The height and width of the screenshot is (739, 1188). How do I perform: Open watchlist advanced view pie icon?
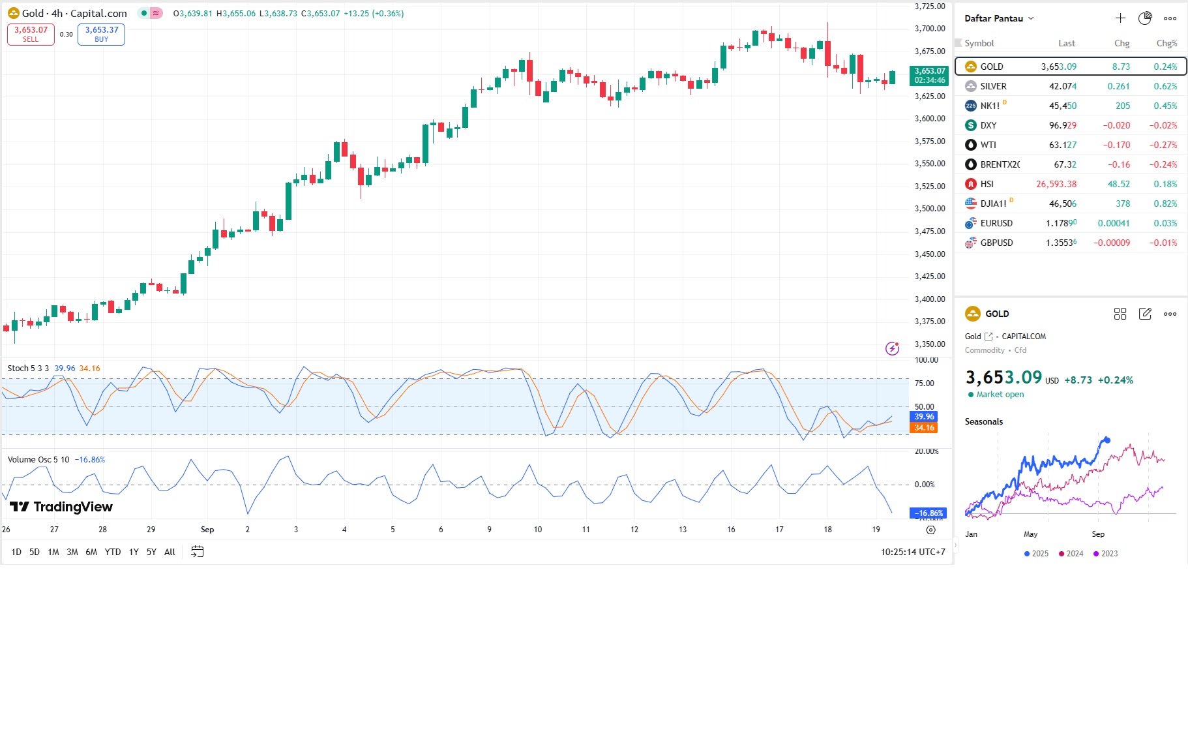(1145, 18)
